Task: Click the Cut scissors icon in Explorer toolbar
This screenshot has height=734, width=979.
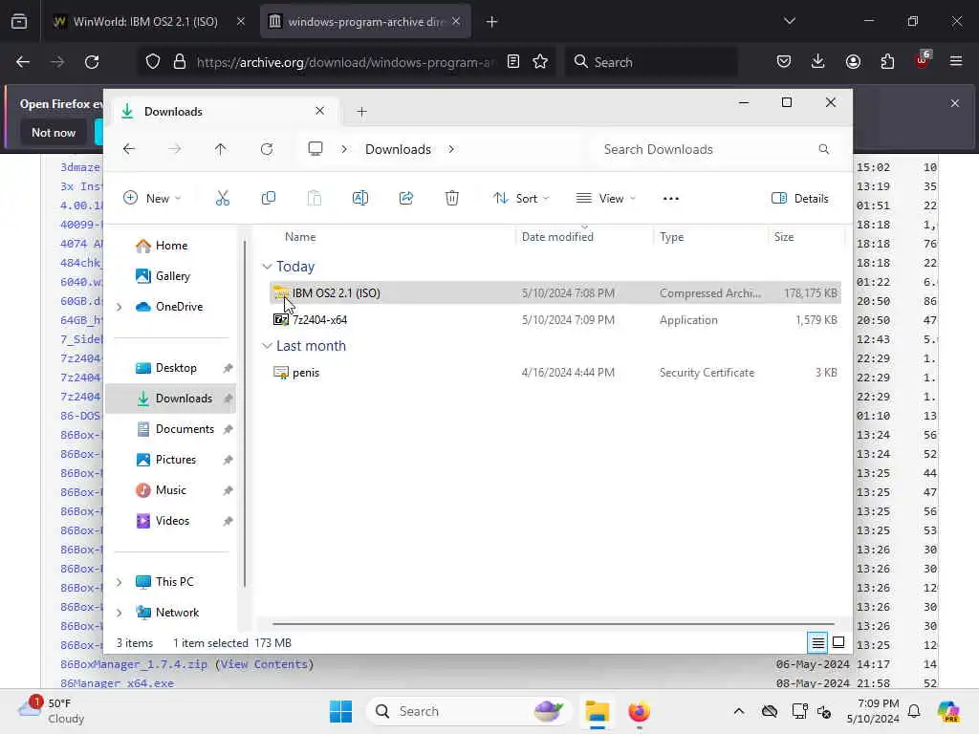Action: 222,199
